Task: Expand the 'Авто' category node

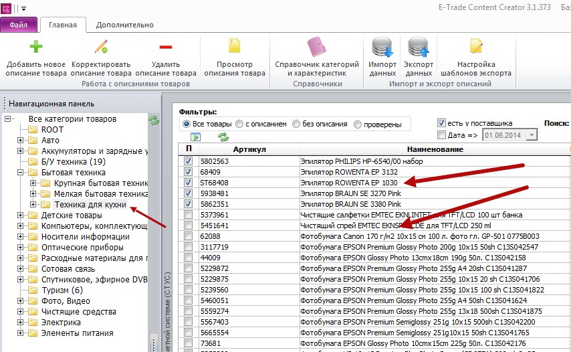Action: (x=20, y=141)
